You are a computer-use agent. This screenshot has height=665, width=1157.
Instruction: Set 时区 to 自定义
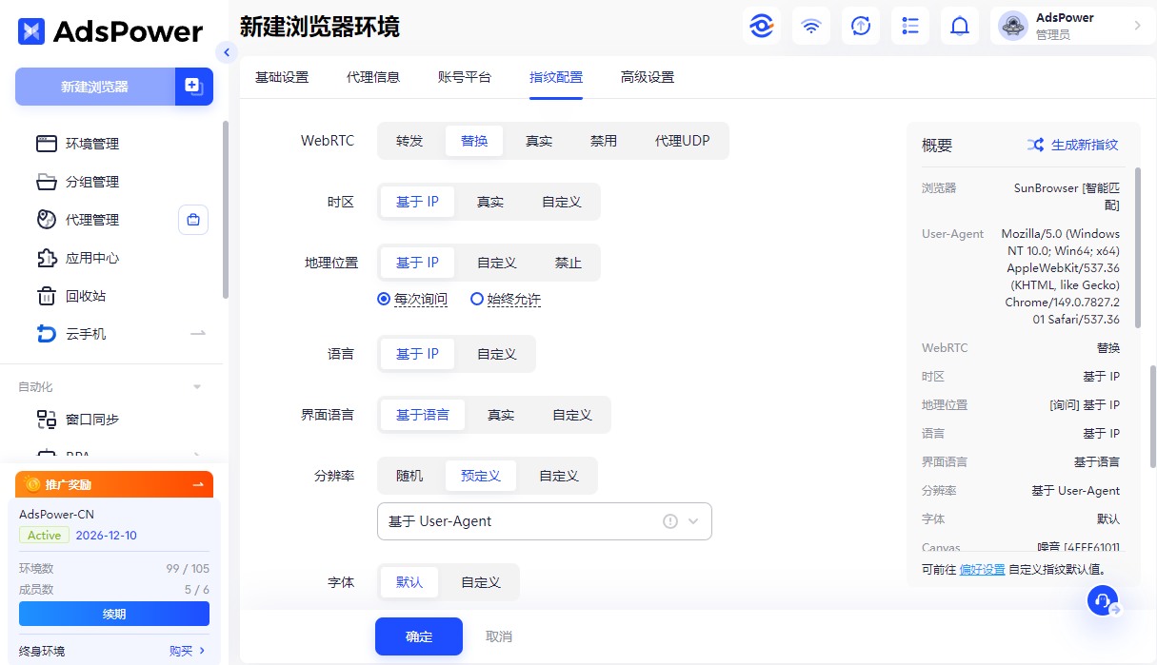(x=562, y=202)
